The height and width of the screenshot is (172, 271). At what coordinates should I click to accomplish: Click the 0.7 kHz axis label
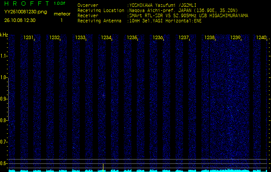[x=4, y=142]
